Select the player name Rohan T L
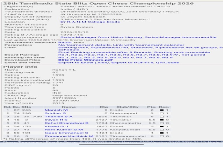This screenshot has height=147, width=223. [x=64, y=70]
